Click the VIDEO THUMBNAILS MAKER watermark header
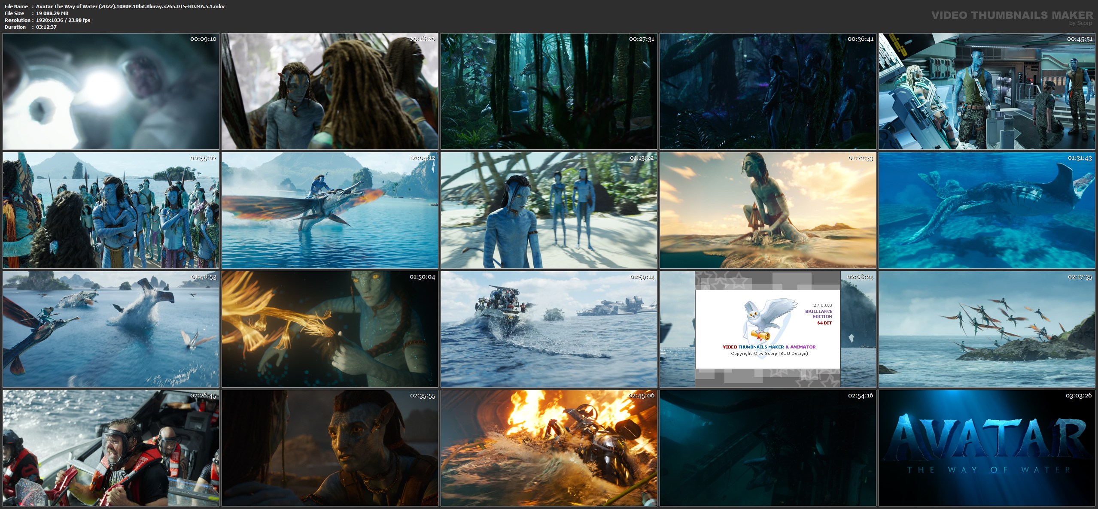This screenshot has width=1098, height=509. tap(1012, 15)
